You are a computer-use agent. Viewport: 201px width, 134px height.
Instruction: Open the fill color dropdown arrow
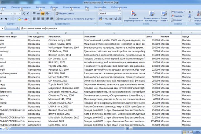[23, 19]
